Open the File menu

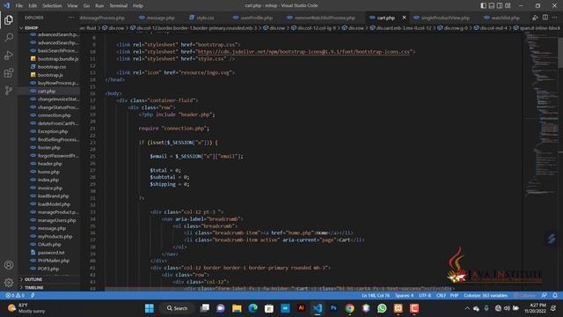coord(19,5)
